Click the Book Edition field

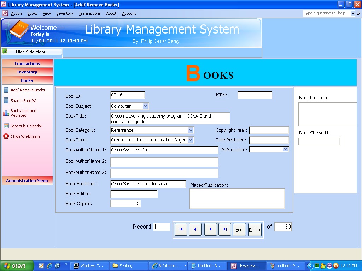tap(134, 194)
